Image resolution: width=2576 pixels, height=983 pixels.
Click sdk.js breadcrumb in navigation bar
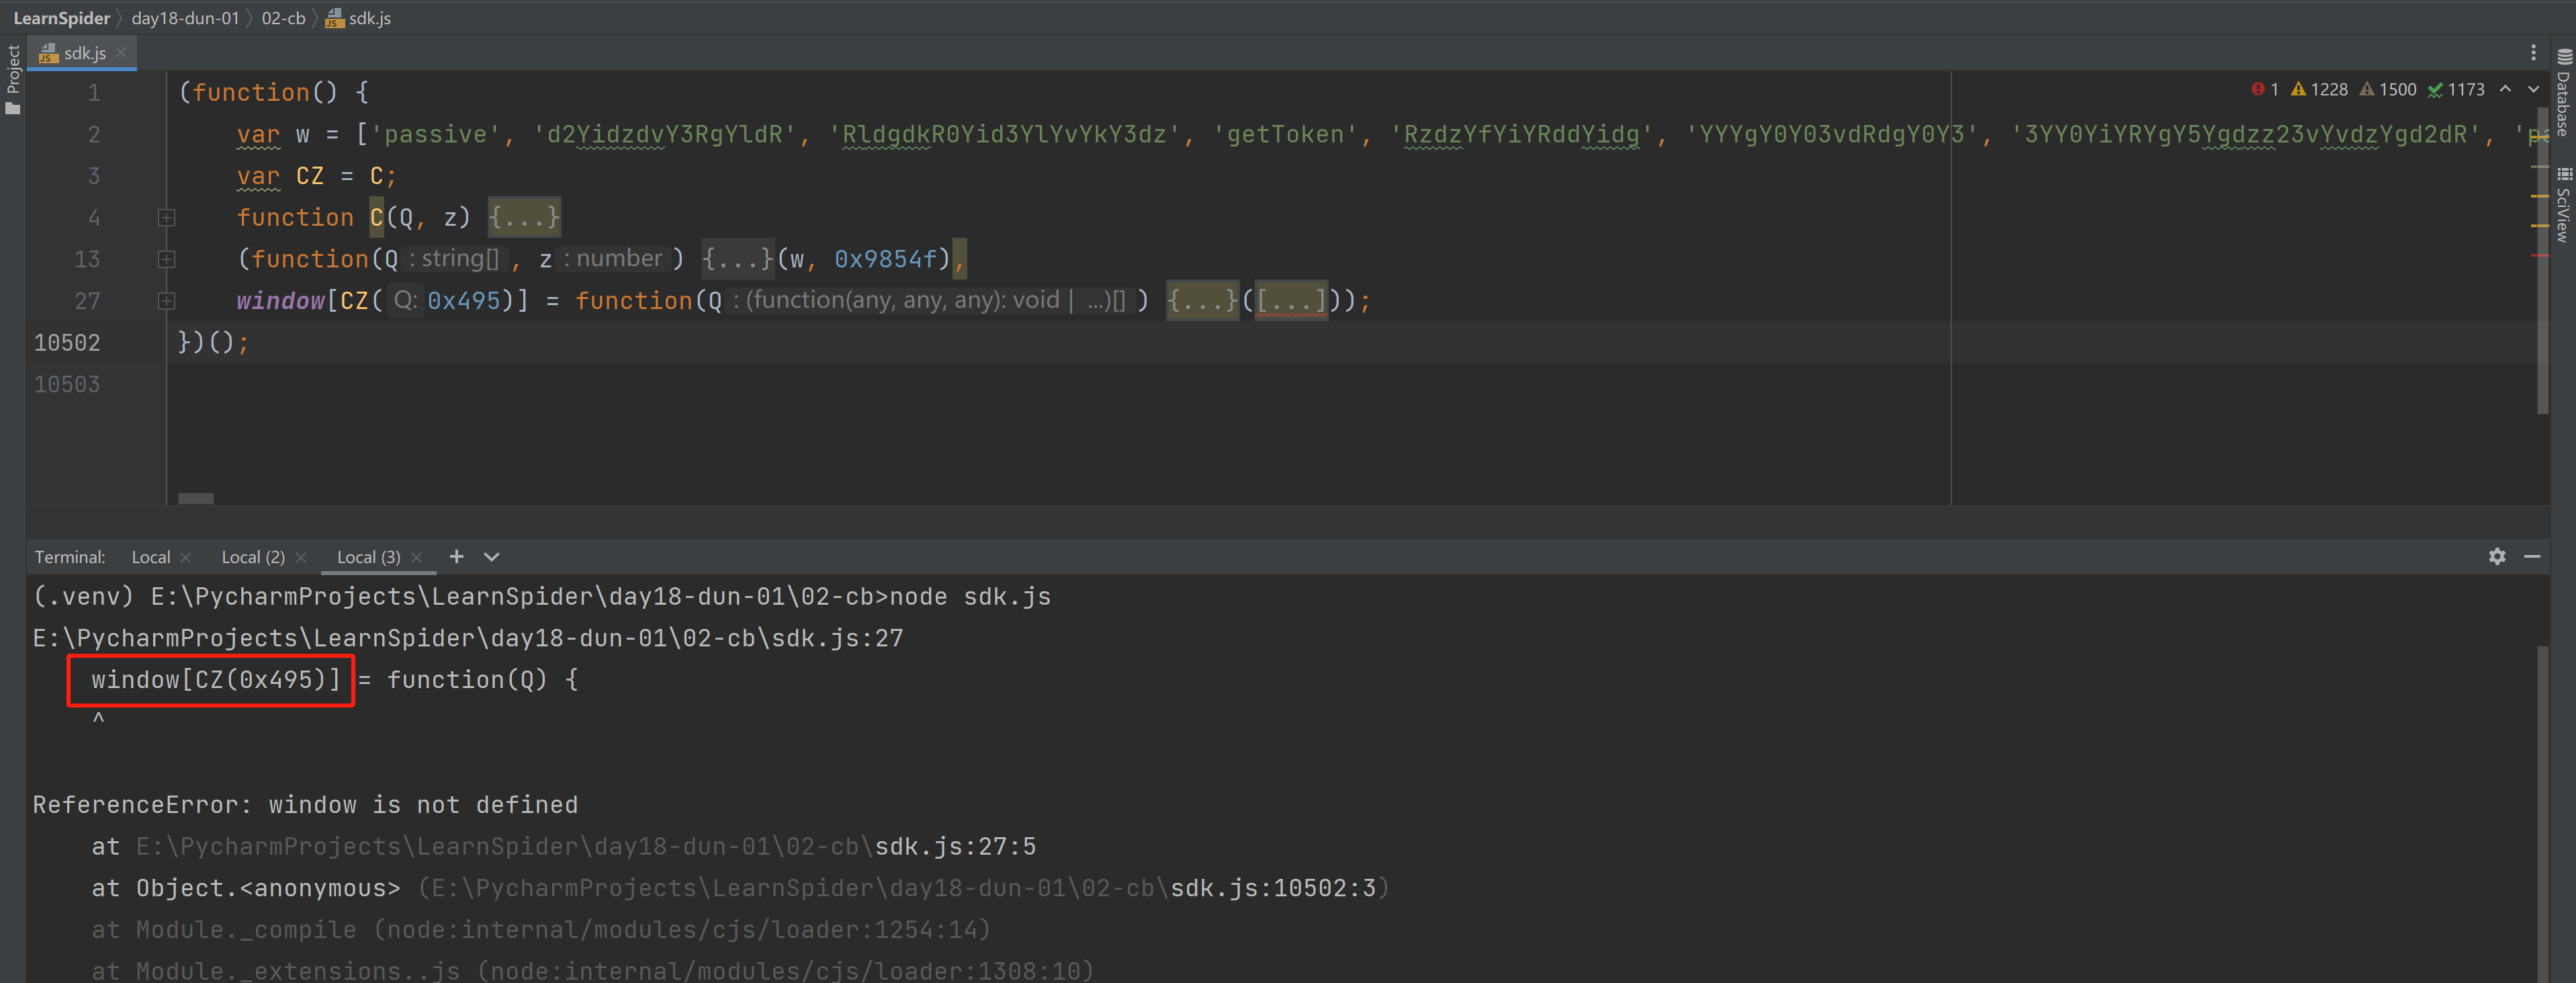pos(359,18)
